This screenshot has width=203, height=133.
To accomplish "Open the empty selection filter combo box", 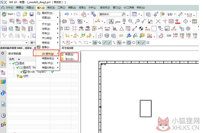I will click(14, 43).
